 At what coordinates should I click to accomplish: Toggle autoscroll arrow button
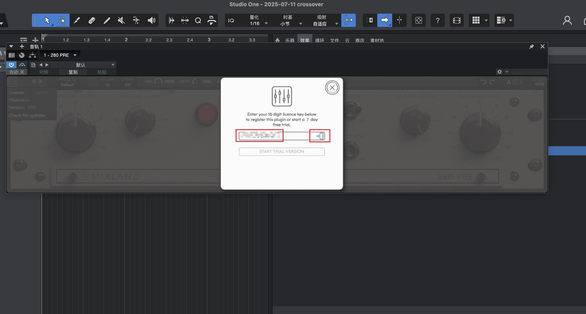[385, 20]
